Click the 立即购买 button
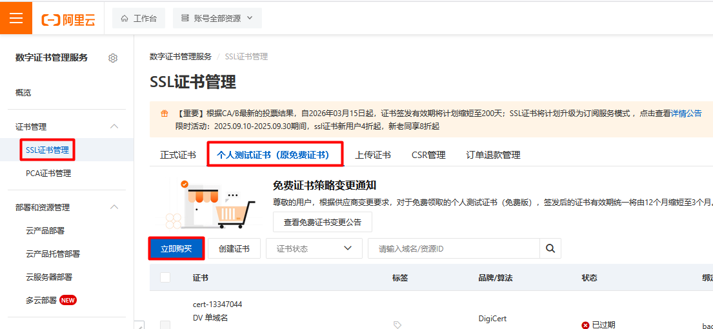The height and width of the screenshot is (329, 713). click(176, 248)
